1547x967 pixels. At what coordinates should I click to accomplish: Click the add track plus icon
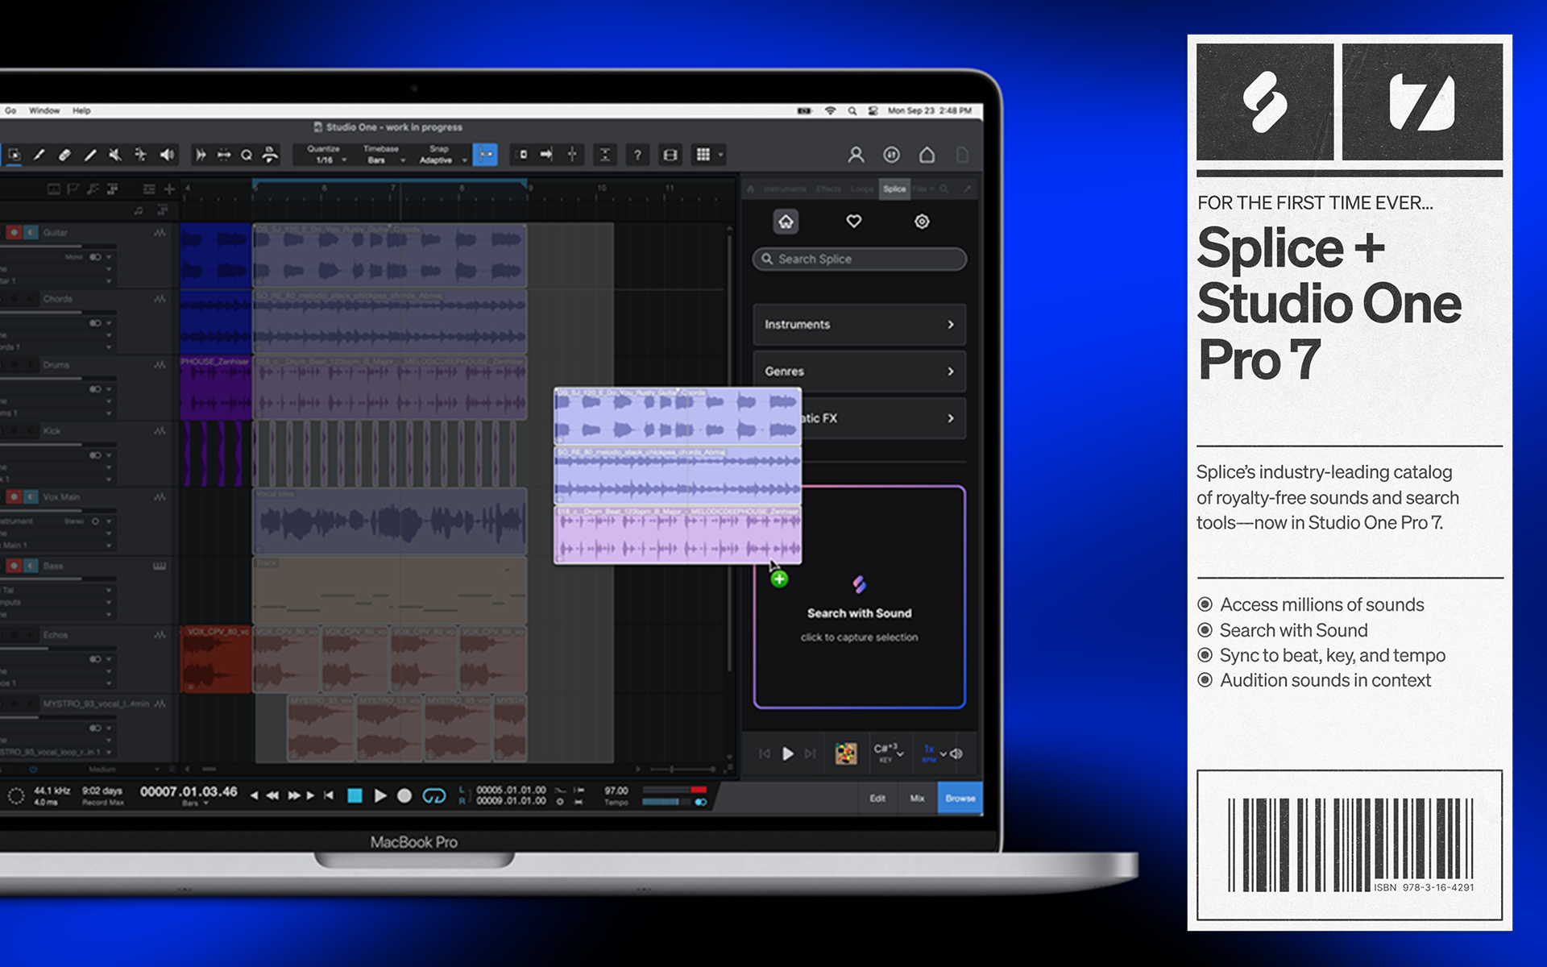(169, 189)
